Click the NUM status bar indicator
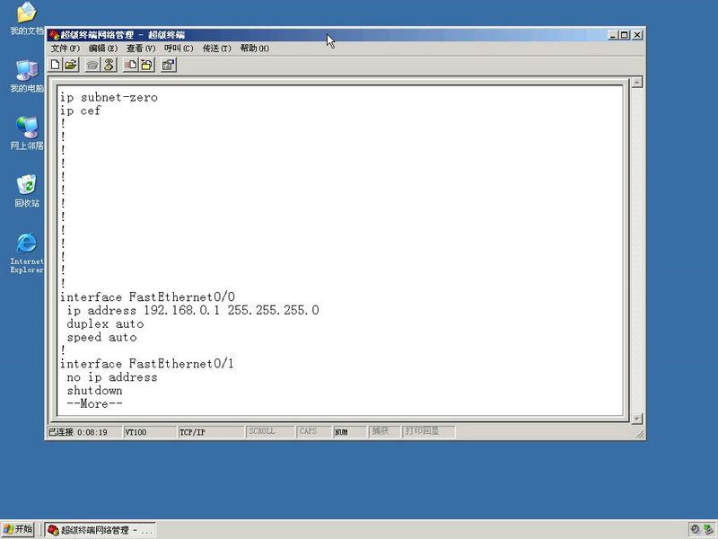Viewport: 718px width, 539px height. click(349, 432)
